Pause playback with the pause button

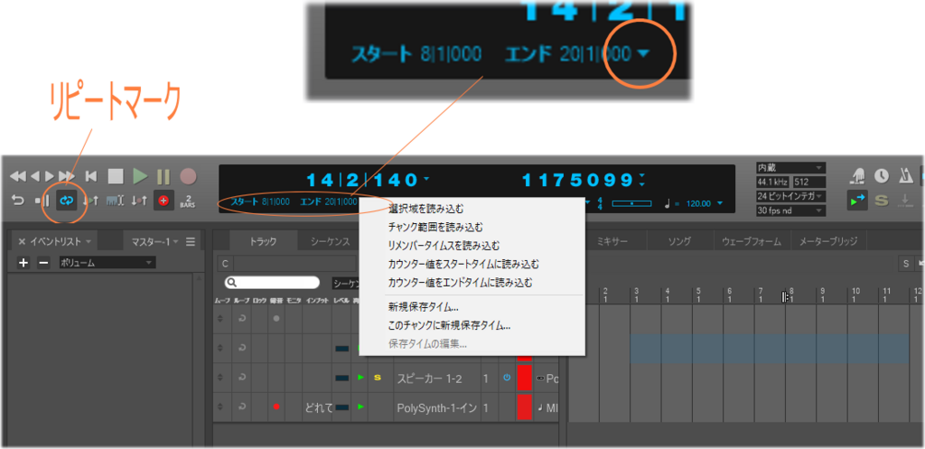tap(164, 176)
